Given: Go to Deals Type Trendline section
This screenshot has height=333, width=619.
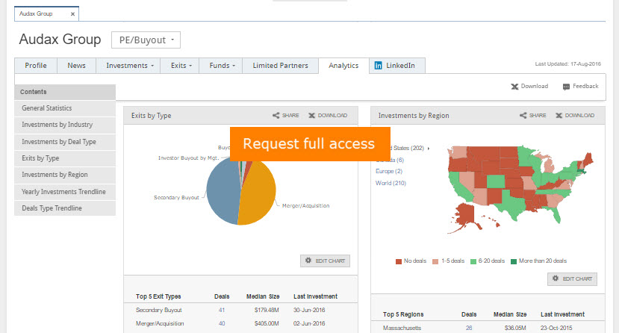Looking at the screenshot, I should pos(65,208).
